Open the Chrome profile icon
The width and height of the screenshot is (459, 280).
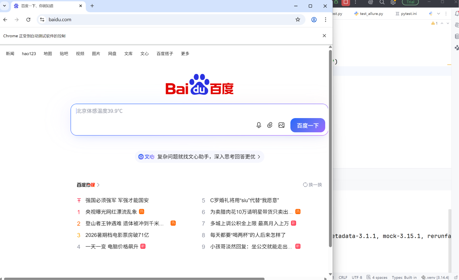point(314,20)
